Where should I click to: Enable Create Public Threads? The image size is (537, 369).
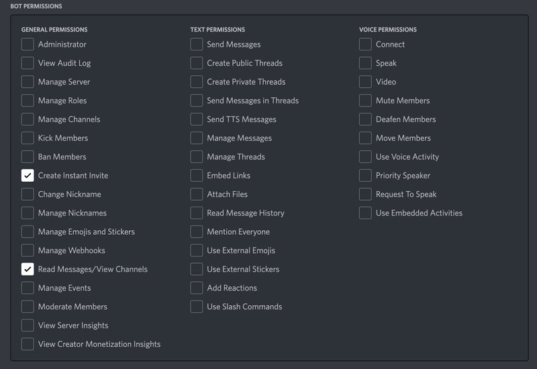pos(196,63)
